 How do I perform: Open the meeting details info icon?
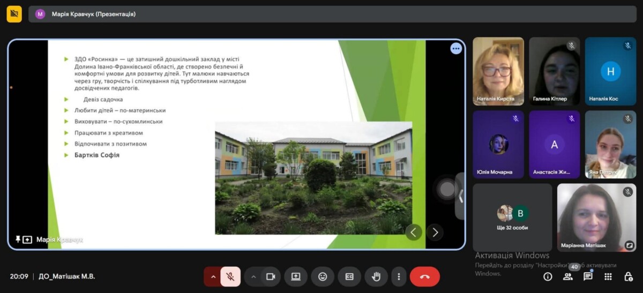548,276
